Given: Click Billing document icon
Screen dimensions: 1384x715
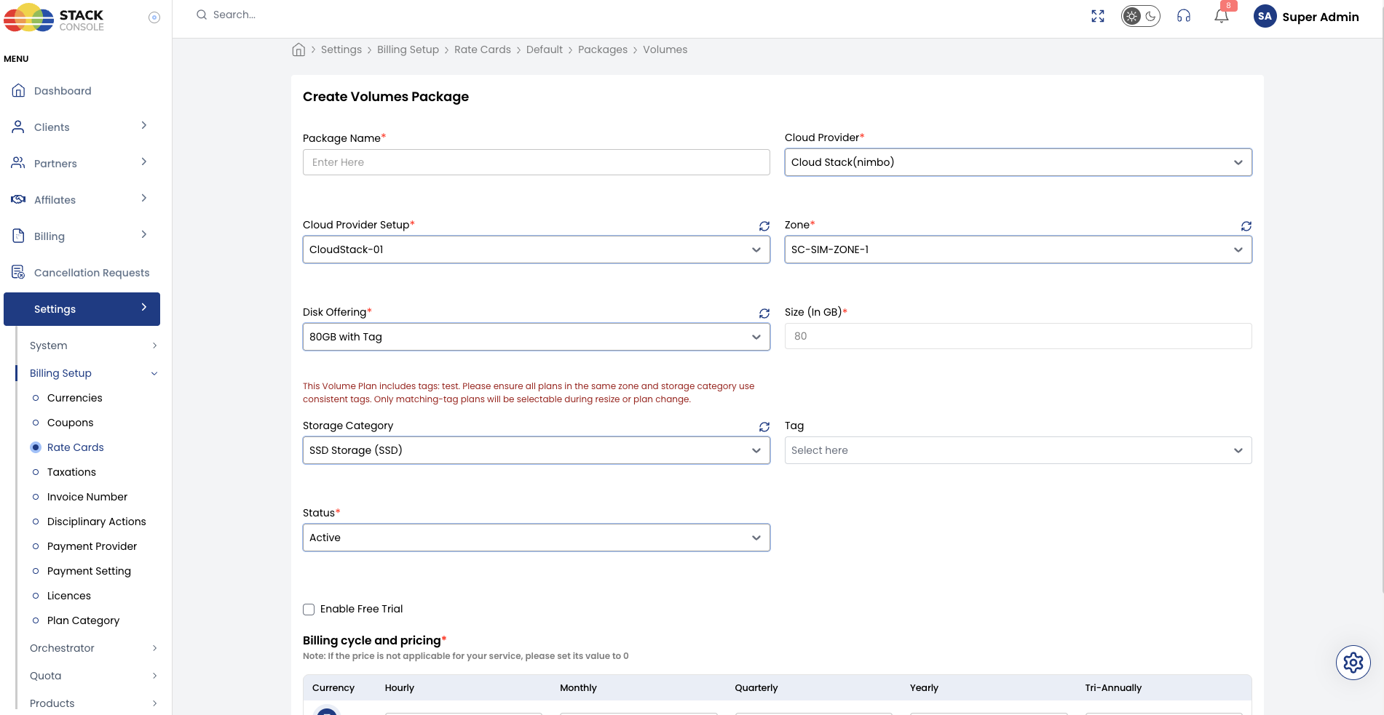Looking at the screenshot, I should [19, 236].
